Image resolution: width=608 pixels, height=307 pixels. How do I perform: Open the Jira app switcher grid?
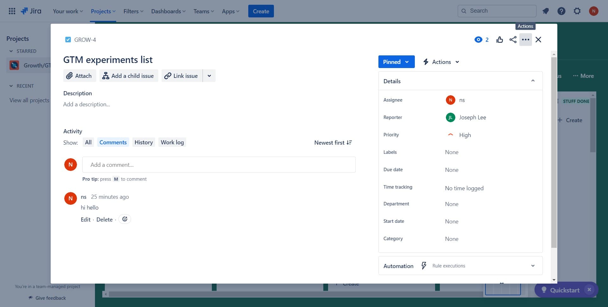pos(12,11)
